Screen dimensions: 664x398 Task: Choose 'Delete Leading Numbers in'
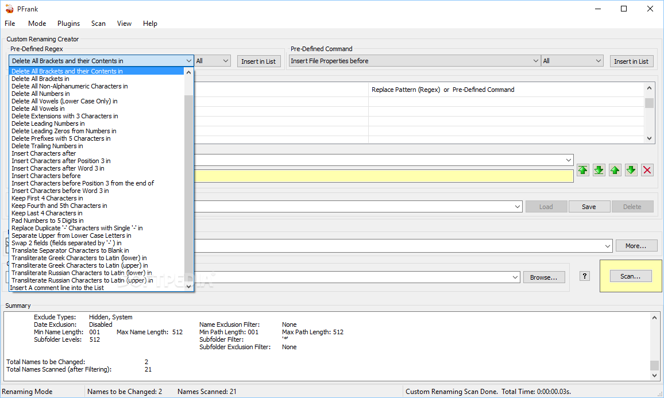[x=96, y=123]
